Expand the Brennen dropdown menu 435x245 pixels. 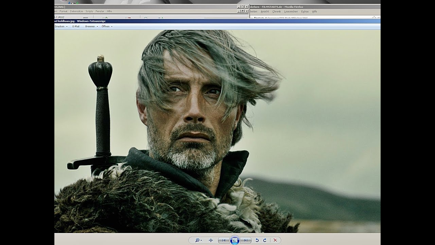pos(91,26)
